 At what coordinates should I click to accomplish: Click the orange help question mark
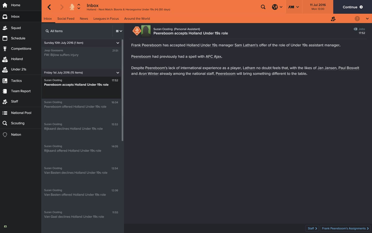(357, 19)
